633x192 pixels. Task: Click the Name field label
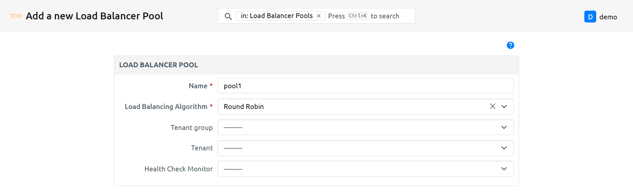click(x=198, y=86)
